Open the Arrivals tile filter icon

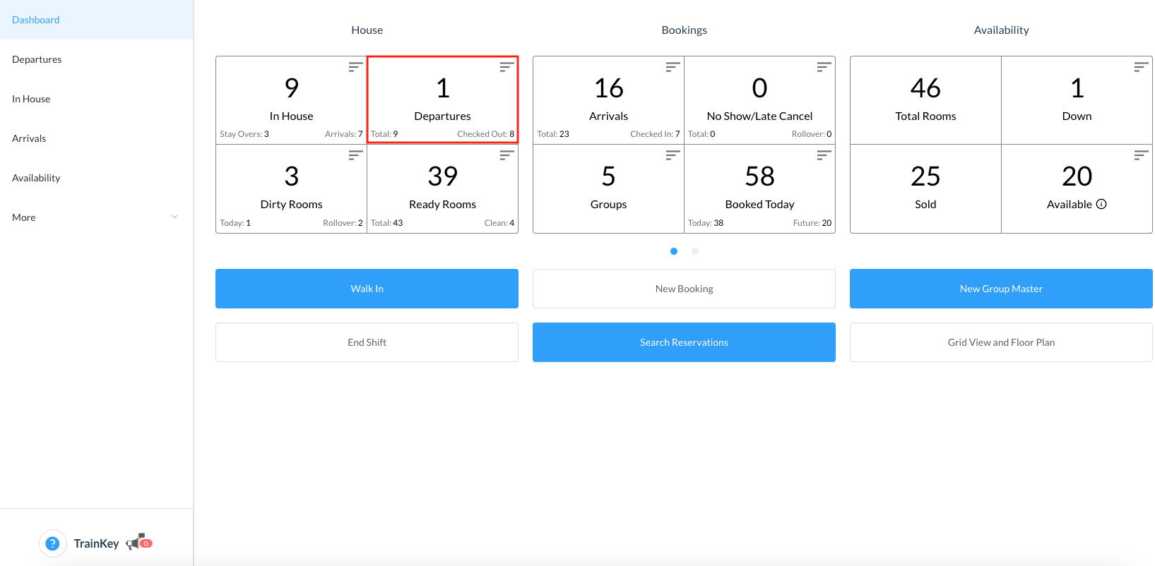pos(673,67)
